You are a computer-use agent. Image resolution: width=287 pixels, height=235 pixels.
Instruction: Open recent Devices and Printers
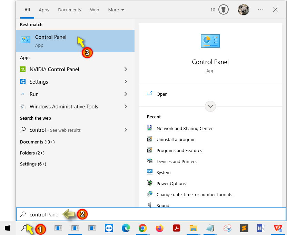(177, 162)
